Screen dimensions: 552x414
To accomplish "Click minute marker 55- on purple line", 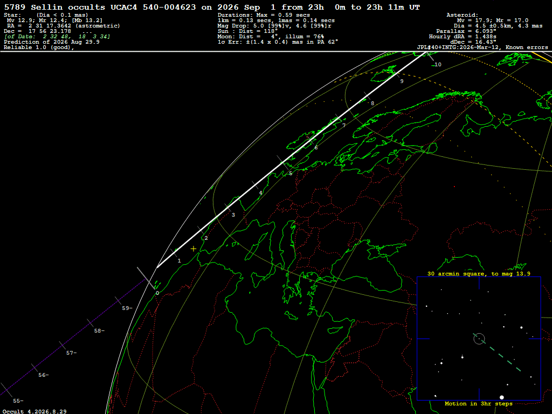I will click(x=18, y=401).
